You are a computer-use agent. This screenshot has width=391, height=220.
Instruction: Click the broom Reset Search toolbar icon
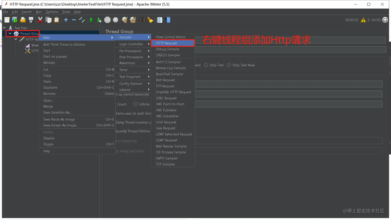coord(150,20)
